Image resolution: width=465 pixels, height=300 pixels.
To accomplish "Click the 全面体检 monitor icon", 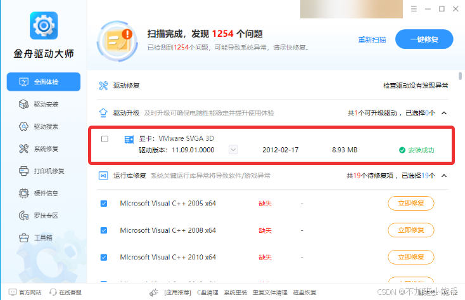I will [23, 82].
